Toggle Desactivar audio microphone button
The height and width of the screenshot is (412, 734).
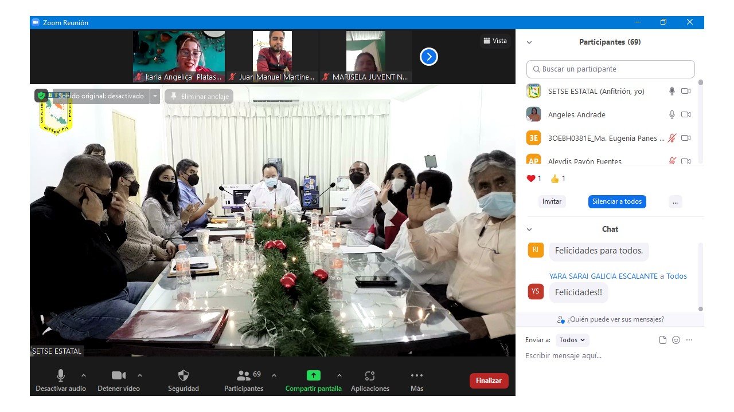coord(61,376)
